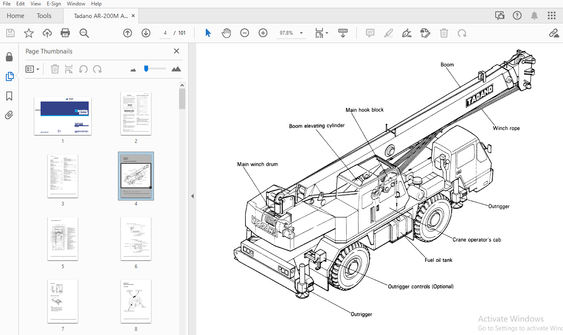Toggle the Page Thumbnails sidebar icon
Viewport: 563px width, 335px height.
click(9, 76)
